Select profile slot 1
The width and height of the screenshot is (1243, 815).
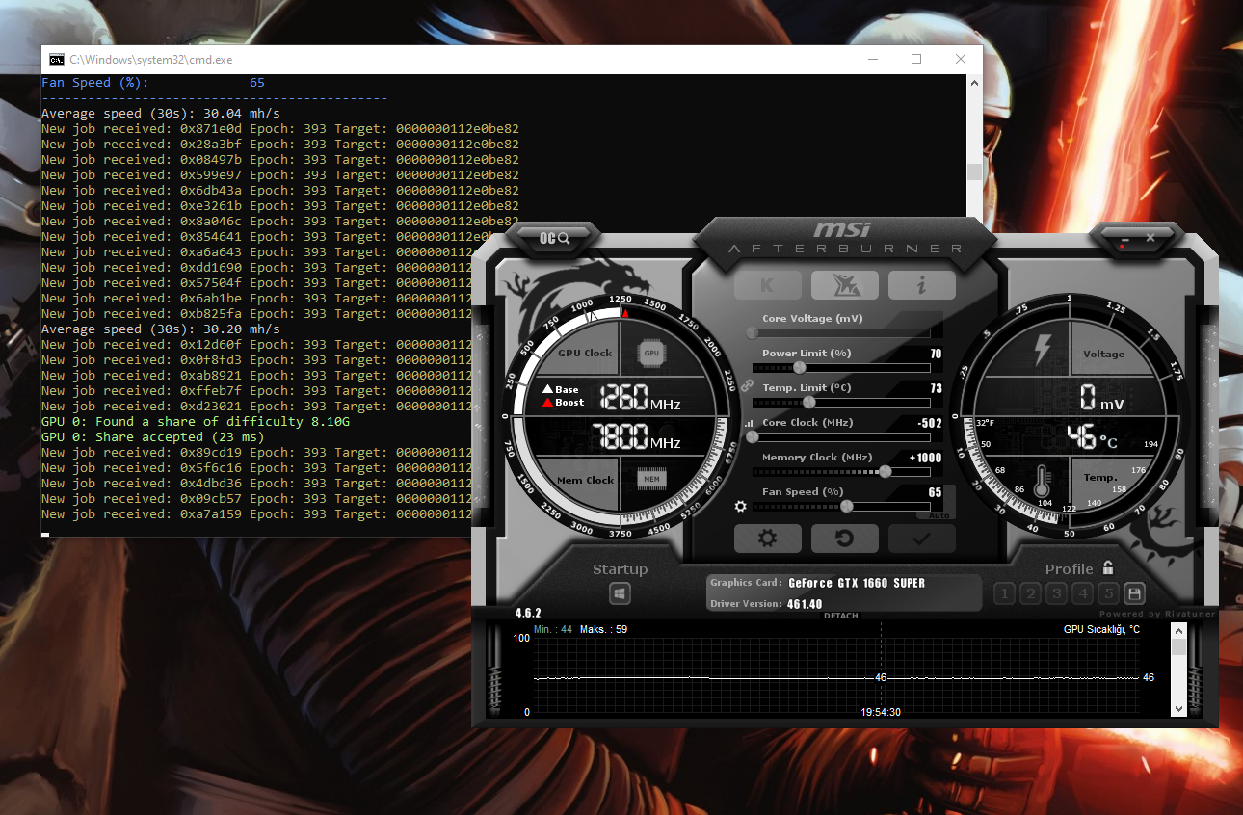point(1005,594)
